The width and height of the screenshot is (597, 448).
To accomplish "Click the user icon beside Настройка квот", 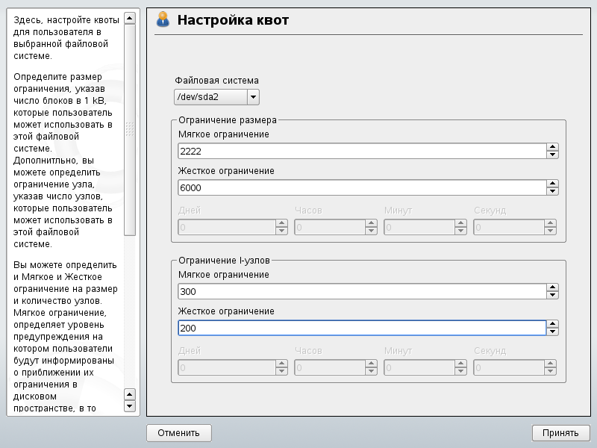I will coord(163,20).
